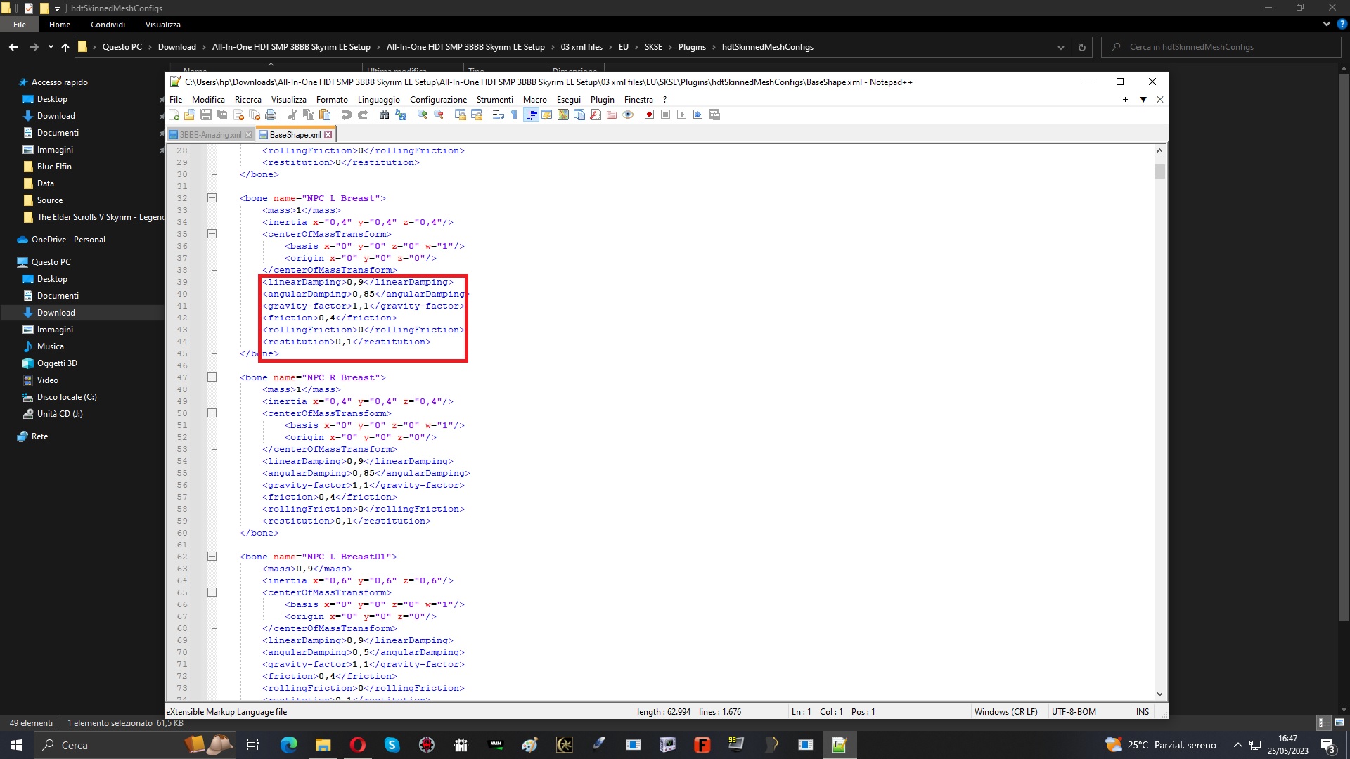Collapse the NPC L Breast bone block
Image resolution: width=1350 pixels, height=759 pixels.
point(212,198)
